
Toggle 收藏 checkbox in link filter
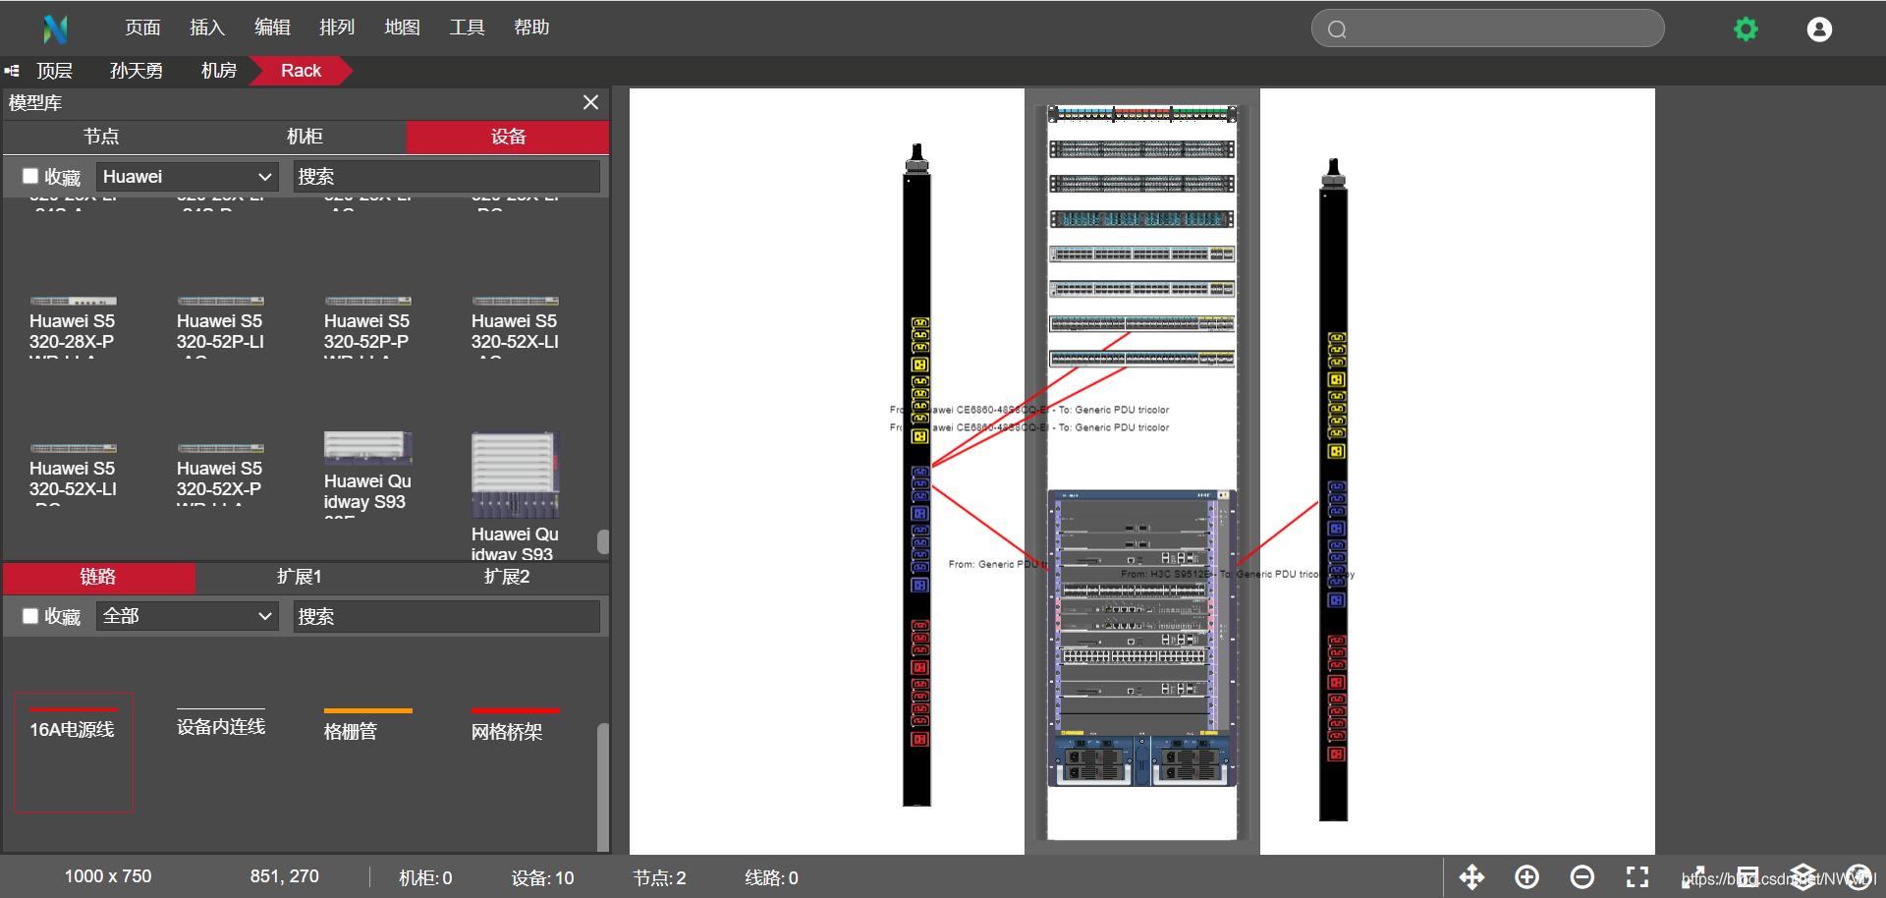coord(30,616)
